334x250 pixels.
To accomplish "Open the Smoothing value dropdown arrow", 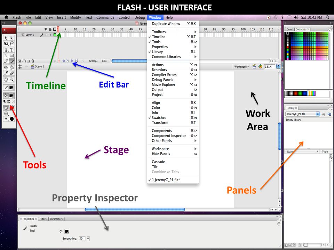I will (88, 239).
